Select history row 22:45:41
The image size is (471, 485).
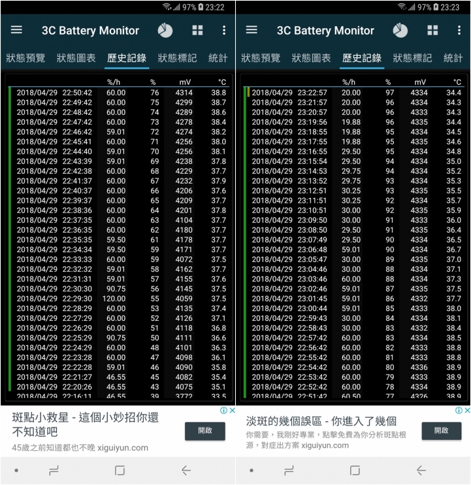pyautogui.click(x=120, y=142)
